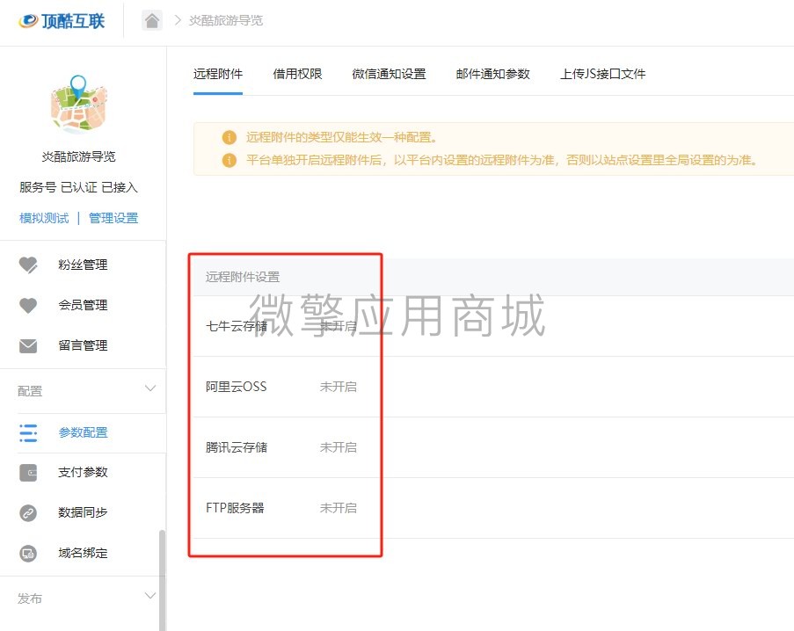Collapse the 发布 section chevron

click(x=149, y=596)
